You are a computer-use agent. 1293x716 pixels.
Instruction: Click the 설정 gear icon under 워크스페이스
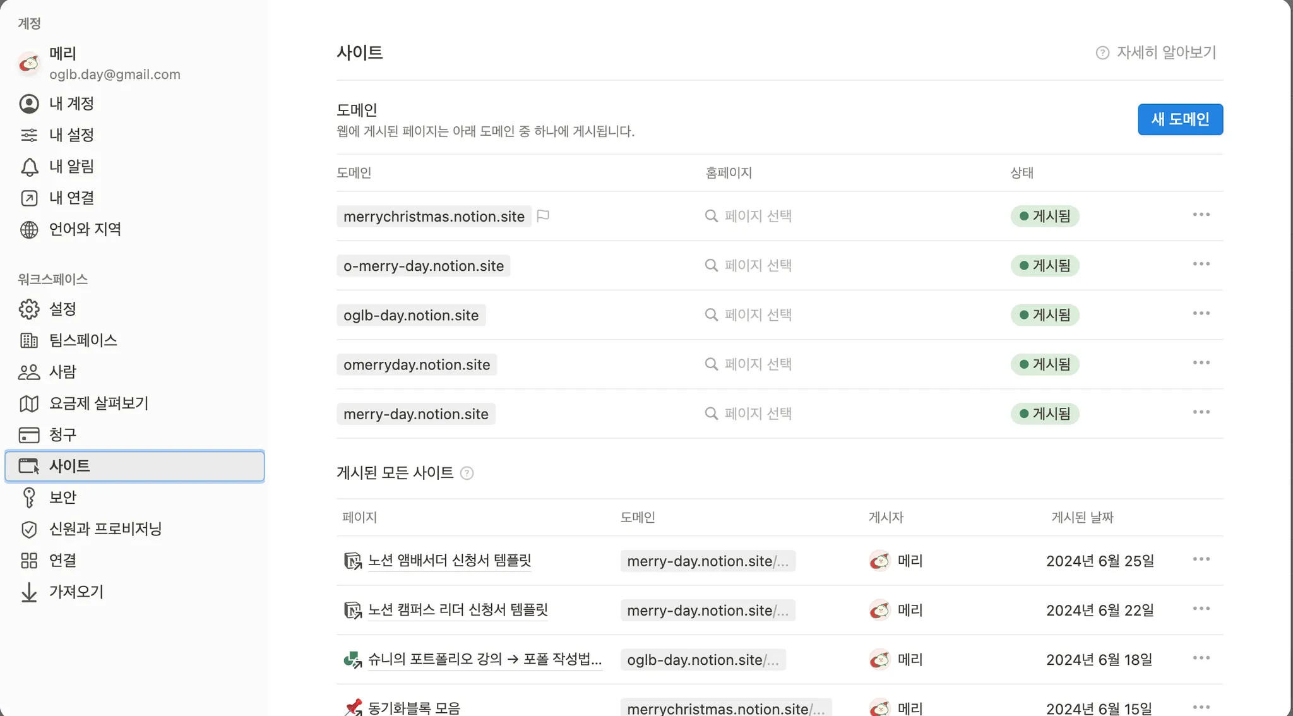point(29,309)
